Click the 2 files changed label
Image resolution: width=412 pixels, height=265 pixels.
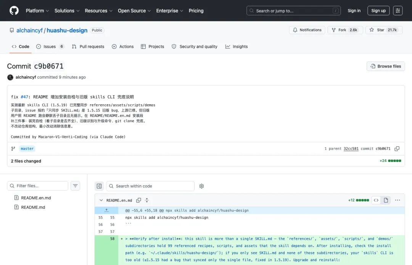click(26, 161)
